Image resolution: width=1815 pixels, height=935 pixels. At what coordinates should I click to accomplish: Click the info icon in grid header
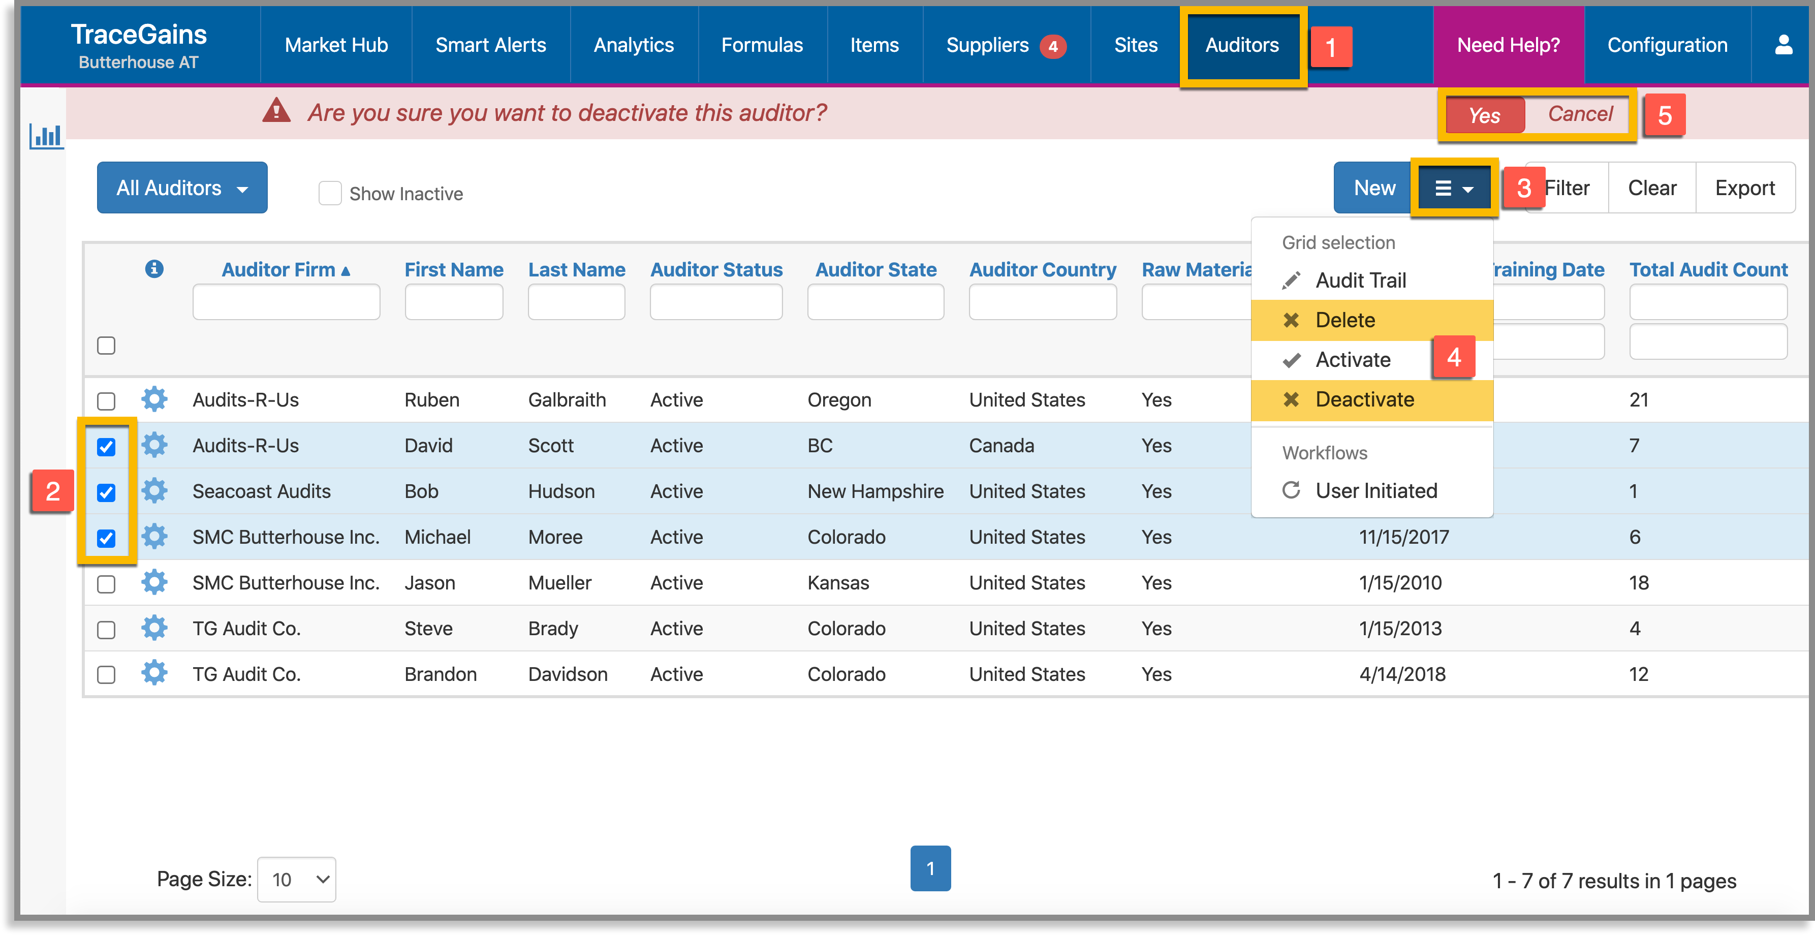click(x=154, y=268)
